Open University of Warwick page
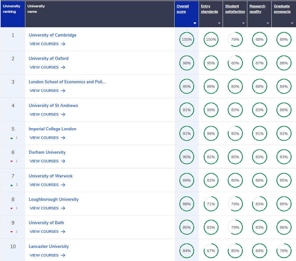This screenshot has height=261, width=296. coord(51,176)
